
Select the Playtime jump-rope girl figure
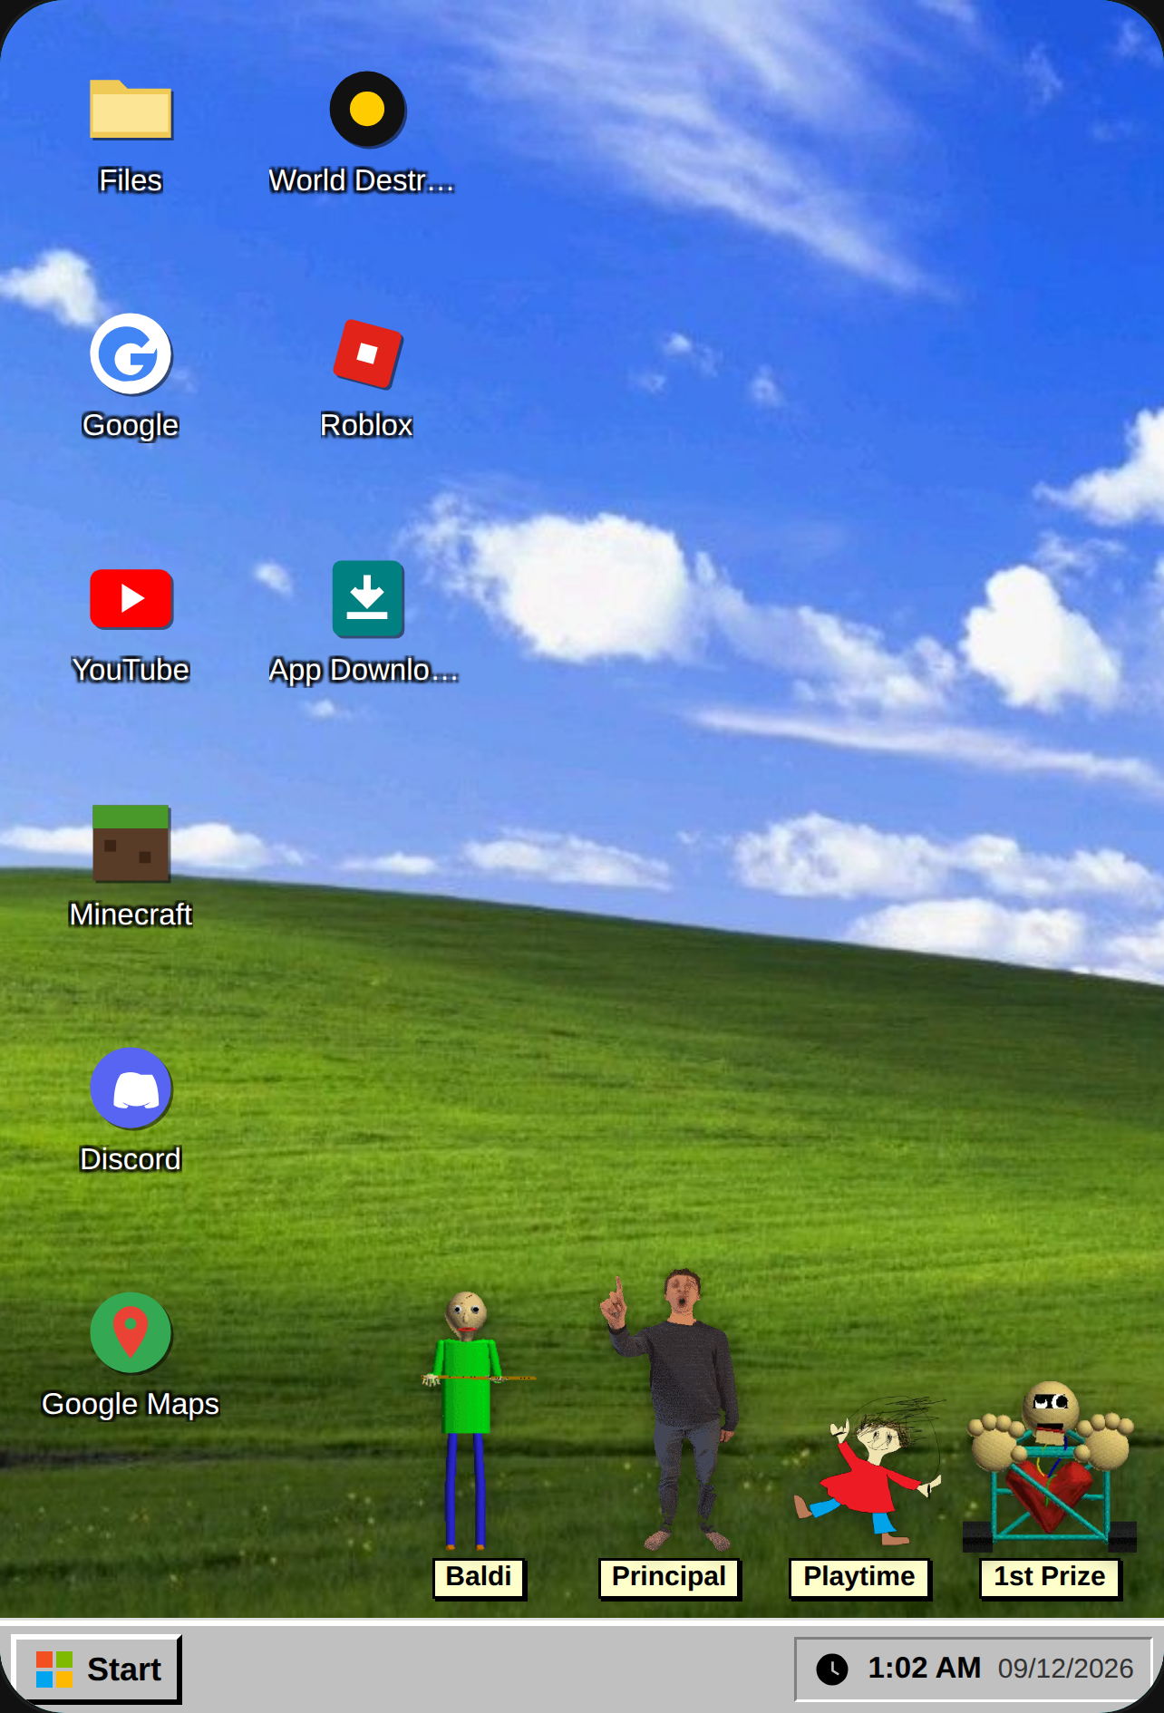868,1470
